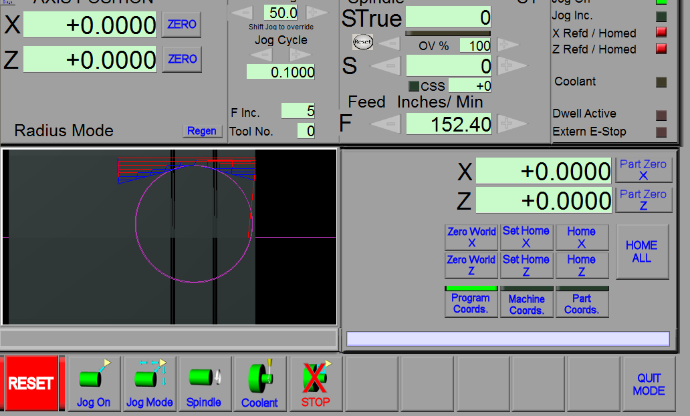
Task: Click the QUIT MODE button
Action: [649, 384]
